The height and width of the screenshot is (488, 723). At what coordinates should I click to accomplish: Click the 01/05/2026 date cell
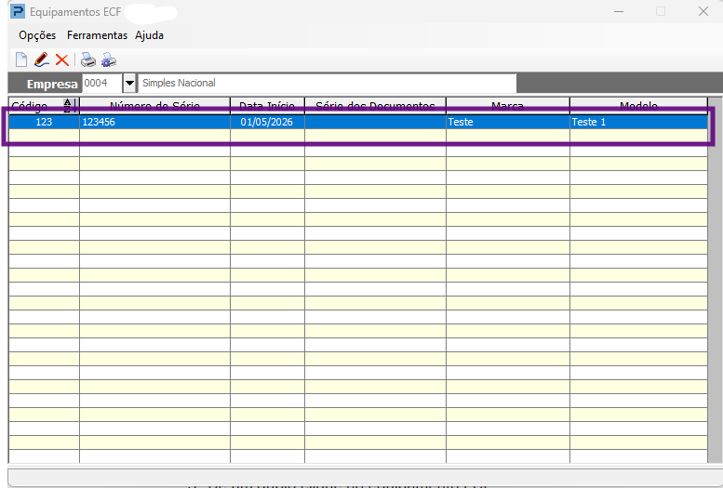[x=267, y=122]
